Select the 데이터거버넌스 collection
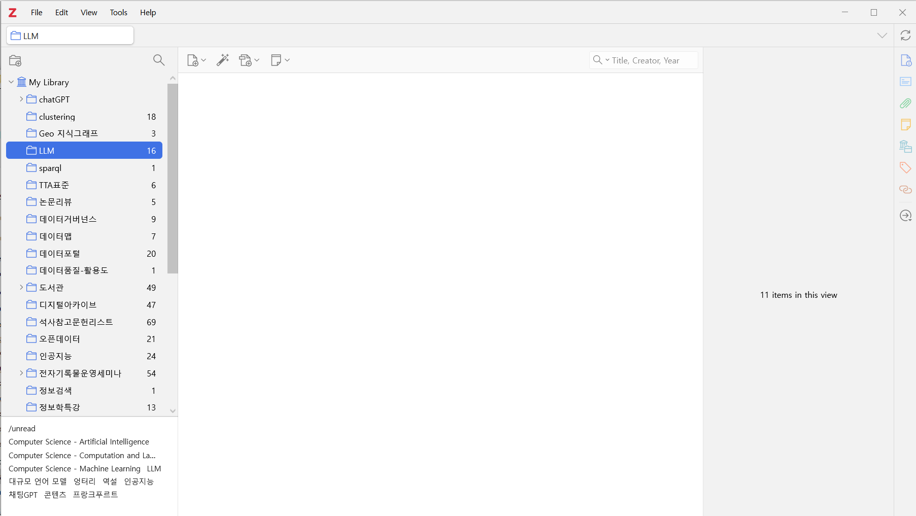Viewport: 916px width, 516px height. pos(84,219)
